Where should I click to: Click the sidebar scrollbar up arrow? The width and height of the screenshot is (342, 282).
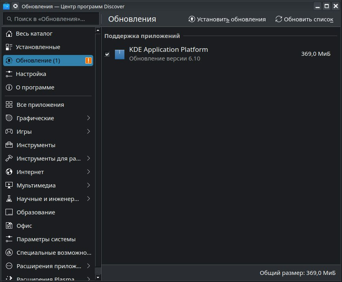(x=98, y=30)
